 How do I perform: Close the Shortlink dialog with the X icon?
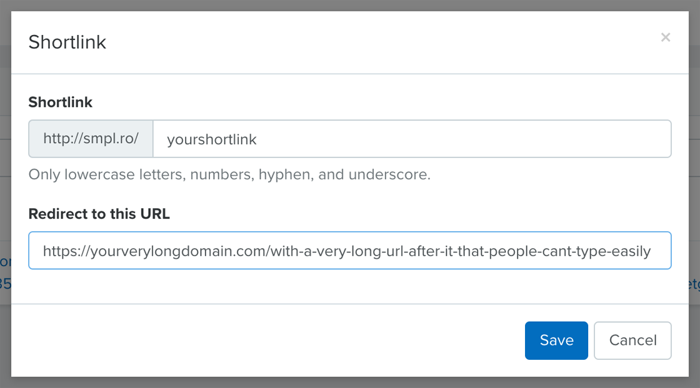click(x=665, y=37)
